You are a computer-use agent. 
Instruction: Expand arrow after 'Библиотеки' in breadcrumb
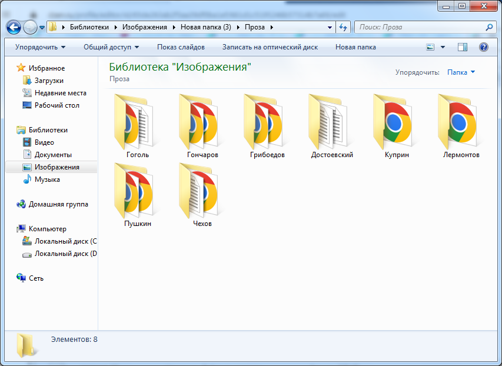tap(115, 27)
